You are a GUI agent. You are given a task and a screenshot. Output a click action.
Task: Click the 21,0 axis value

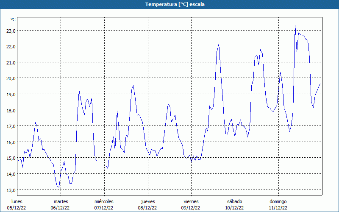(11, 63)
